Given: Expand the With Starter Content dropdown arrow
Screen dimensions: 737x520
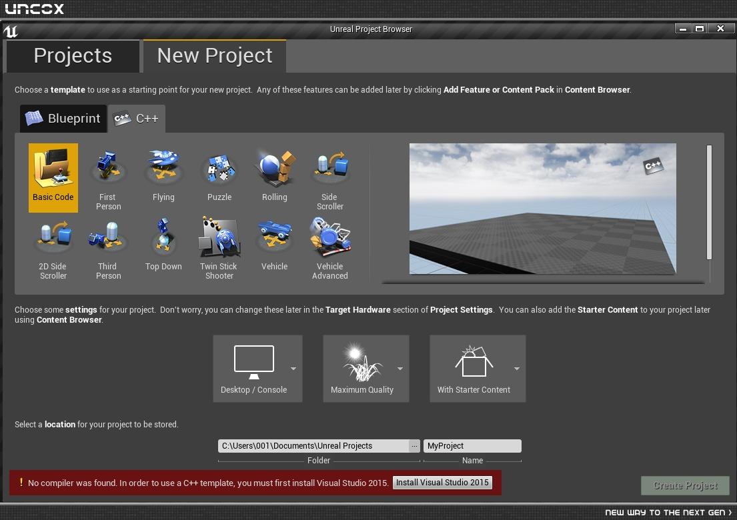Looking at the screenshot, I should tap(516, 369).
